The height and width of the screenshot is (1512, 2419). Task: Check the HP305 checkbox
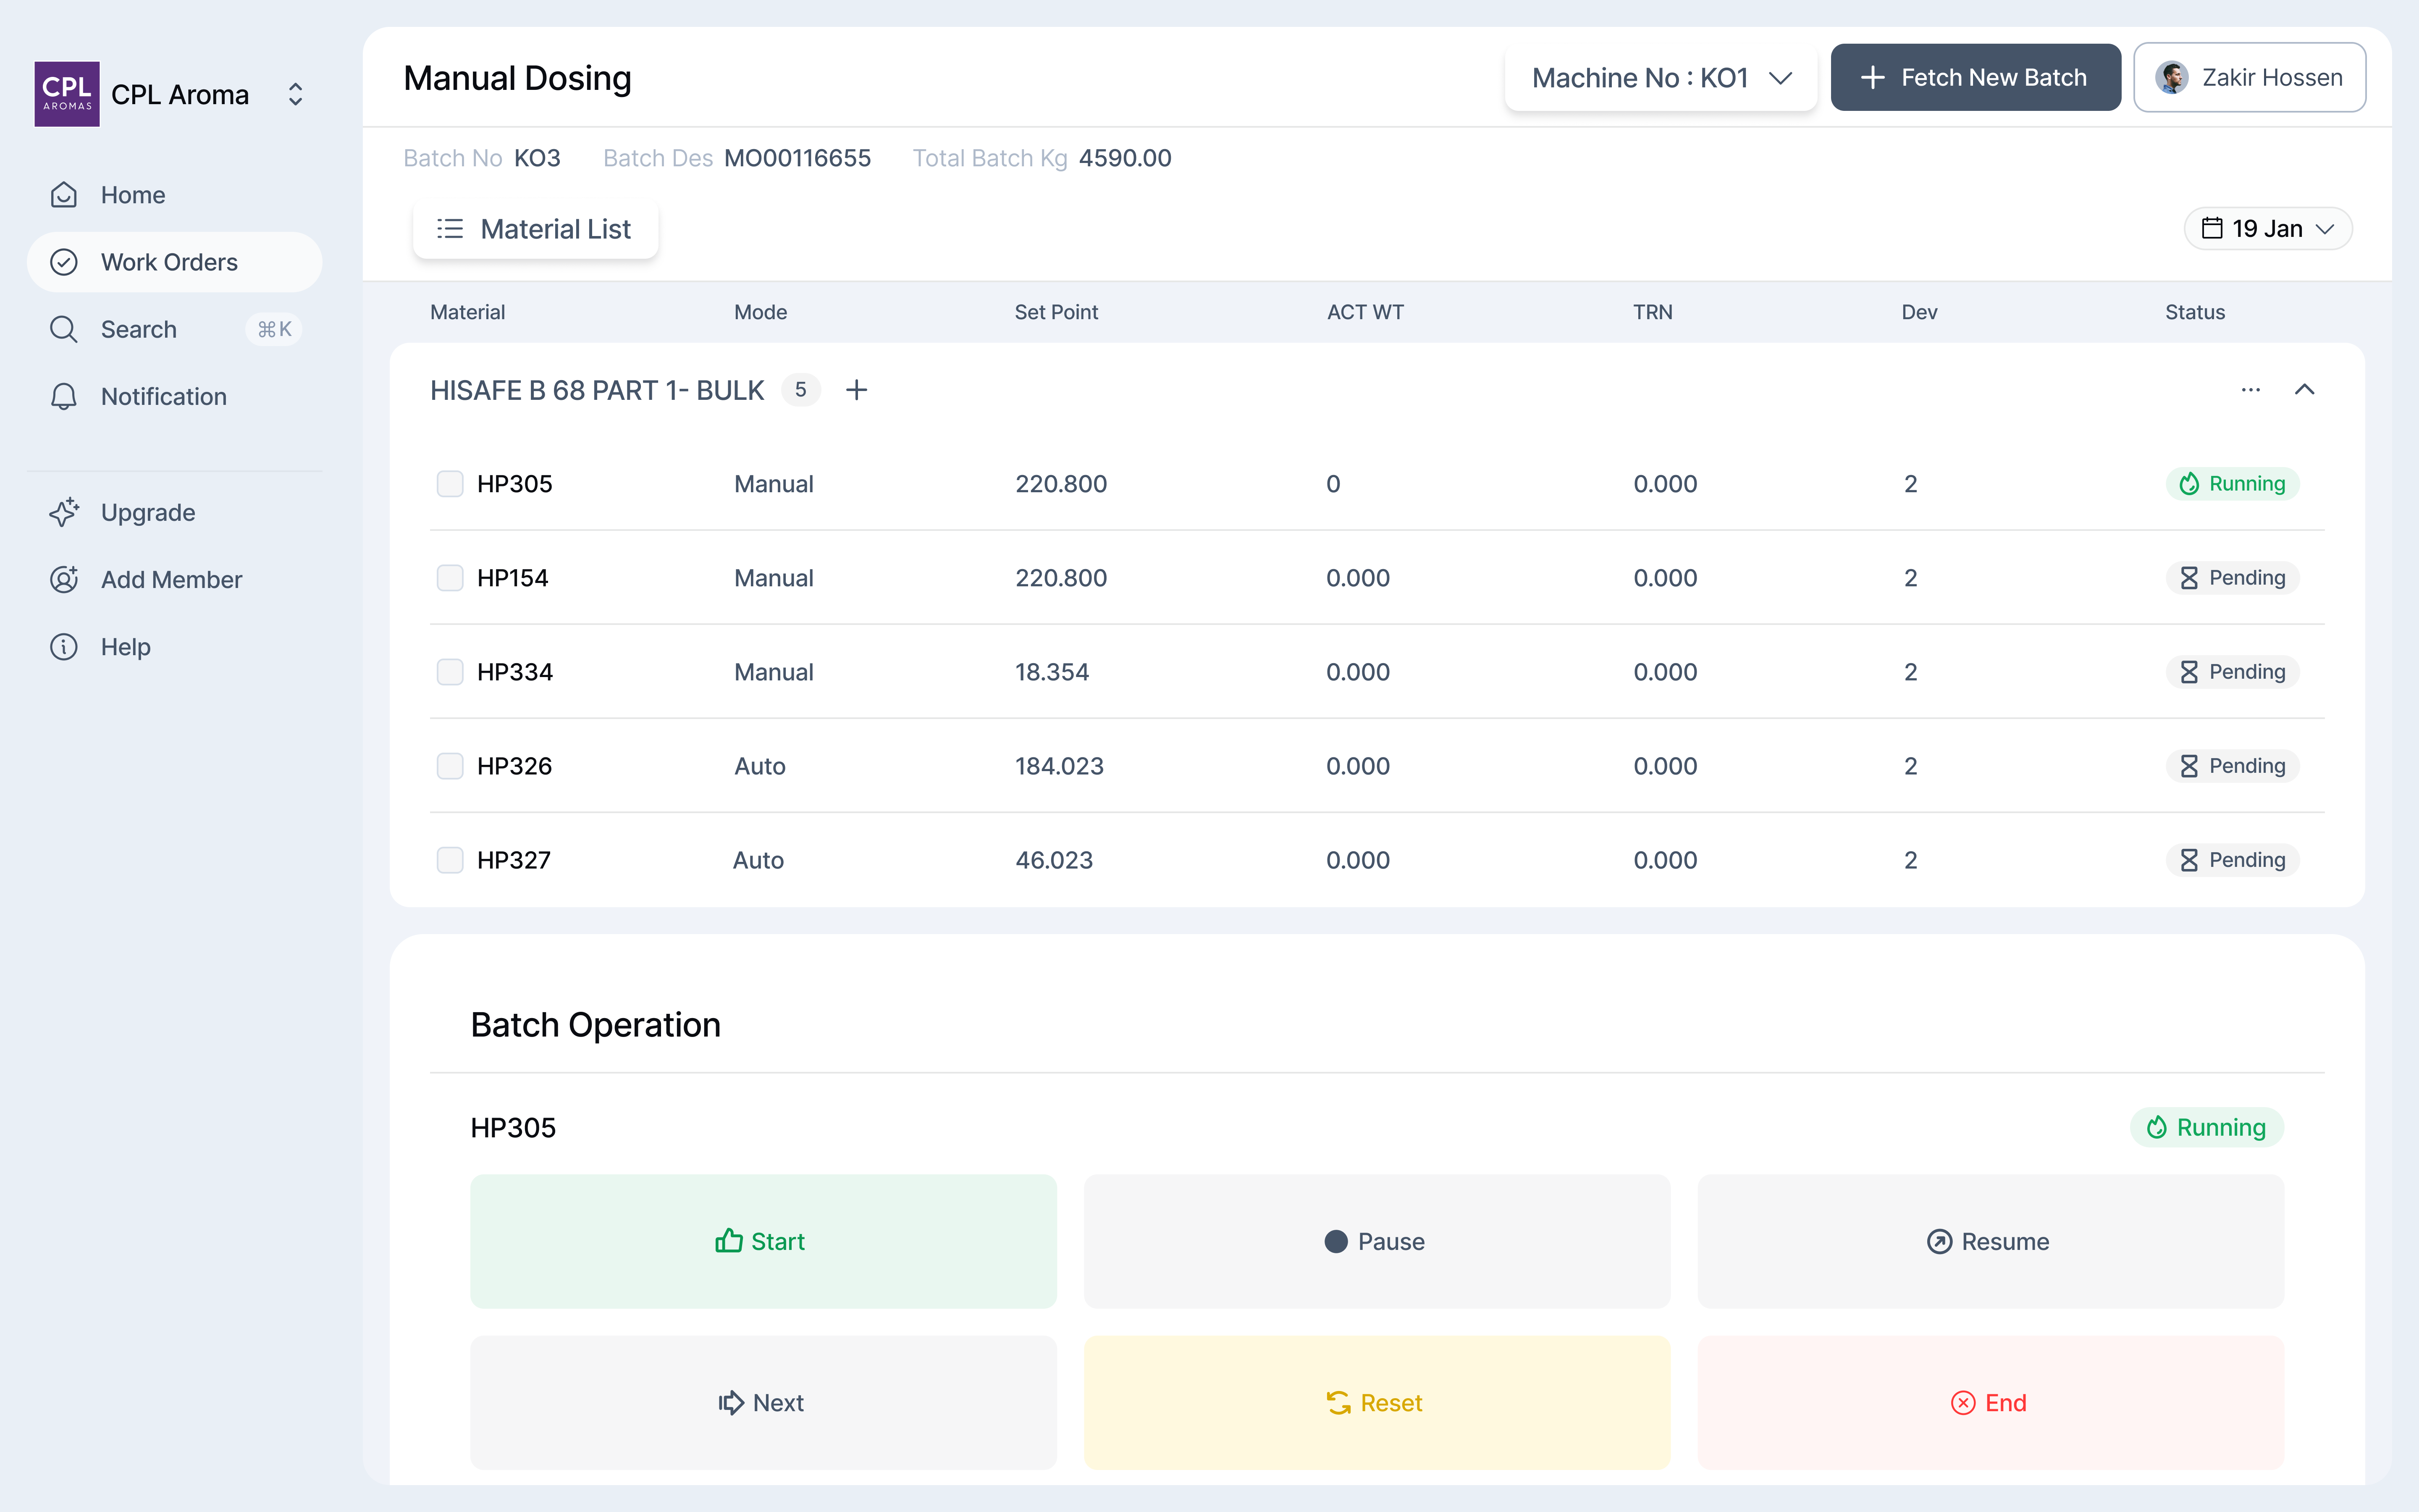click(x=450, y=484)
